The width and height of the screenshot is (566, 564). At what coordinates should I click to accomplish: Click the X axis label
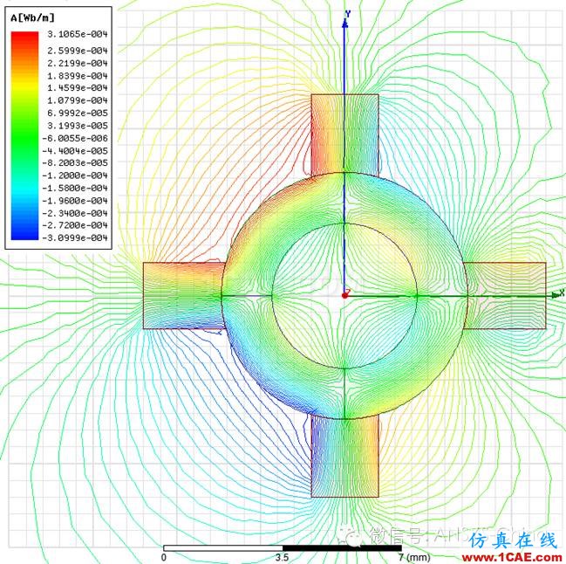[562, 292]
